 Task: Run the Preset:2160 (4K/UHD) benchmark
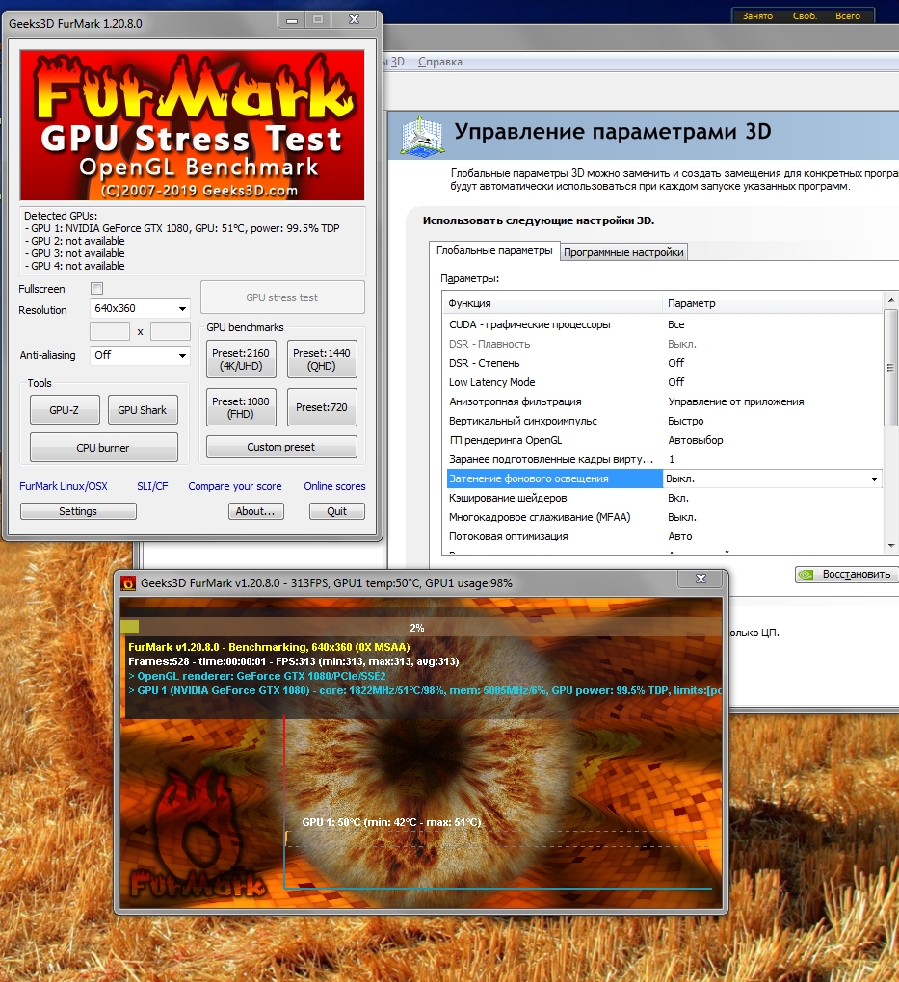[x=241, y=359]
